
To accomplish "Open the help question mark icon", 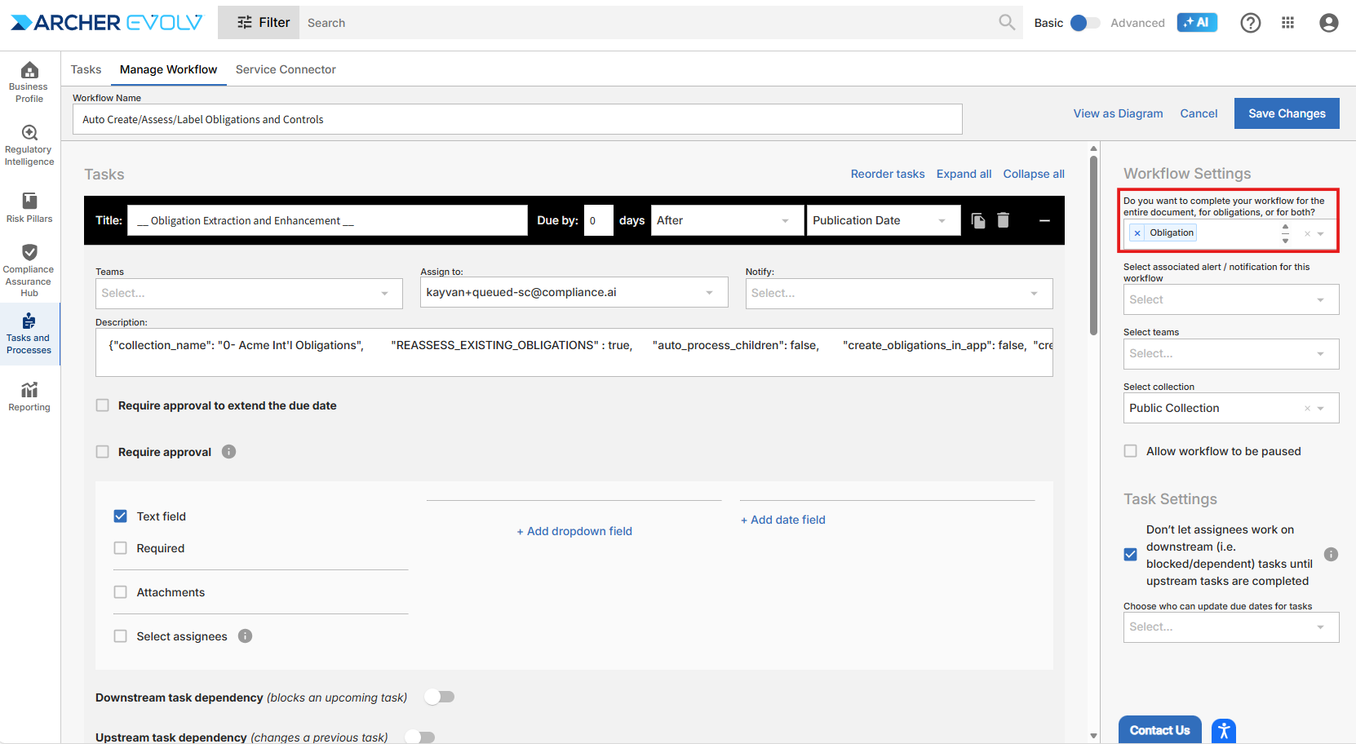I will 1250,23.
